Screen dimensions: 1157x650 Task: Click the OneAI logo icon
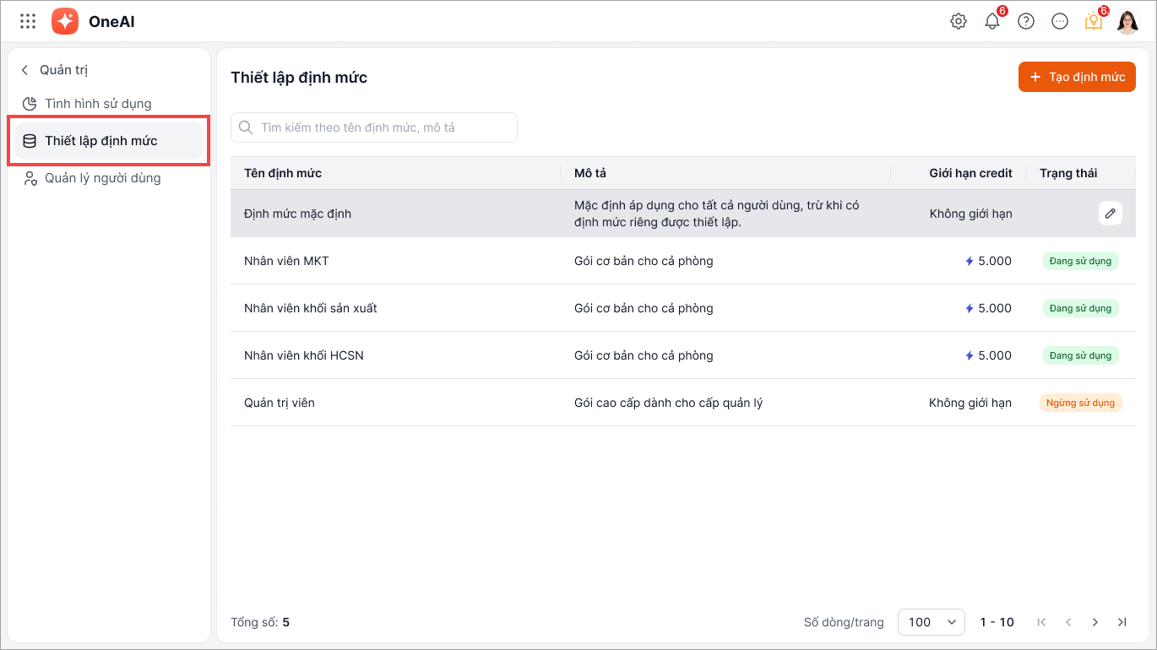[65, 21]
